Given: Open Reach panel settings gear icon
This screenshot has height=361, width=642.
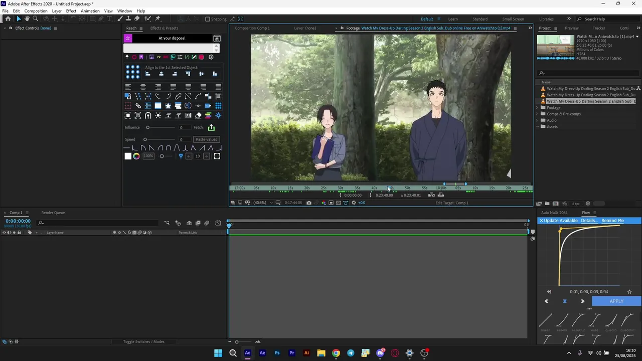Looking at the screenshot, I should 217,39.
